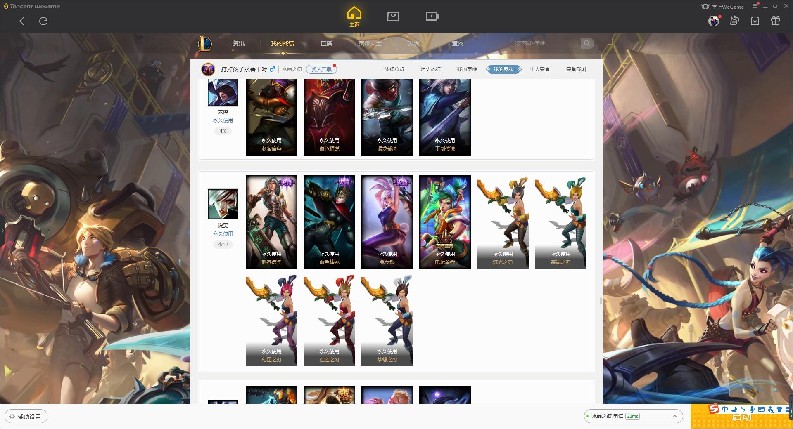
Task: Open the 查找 tab
Action: click(x=458, y=43)
